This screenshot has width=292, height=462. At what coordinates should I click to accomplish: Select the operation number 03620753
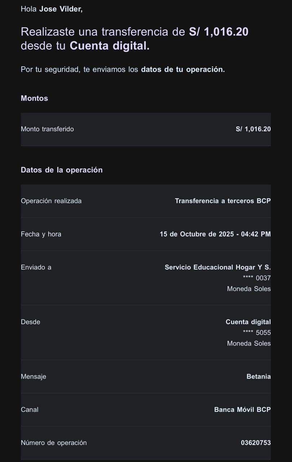click(256, 443)
